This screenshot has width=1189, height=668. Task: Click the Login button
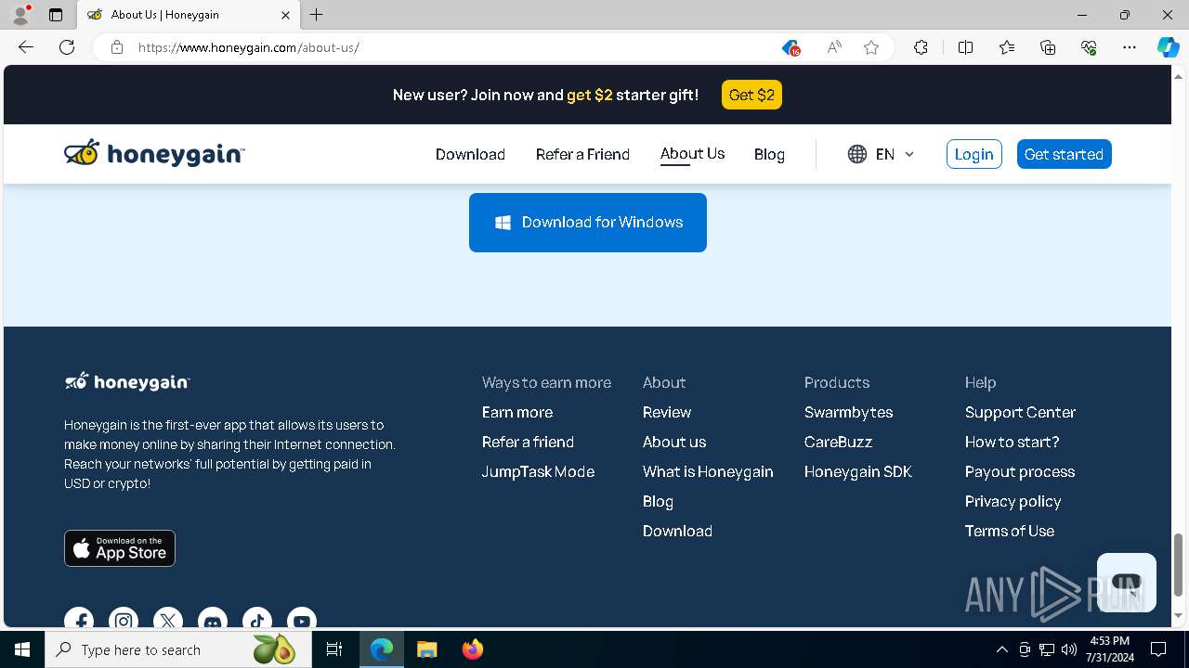point(973,154)
